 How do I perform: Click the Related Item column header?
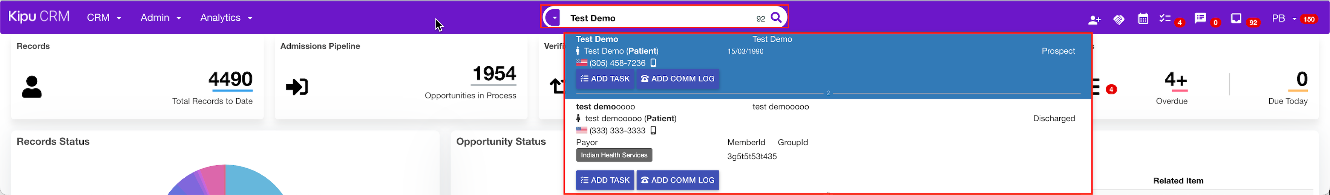[x=1178, y=181]
